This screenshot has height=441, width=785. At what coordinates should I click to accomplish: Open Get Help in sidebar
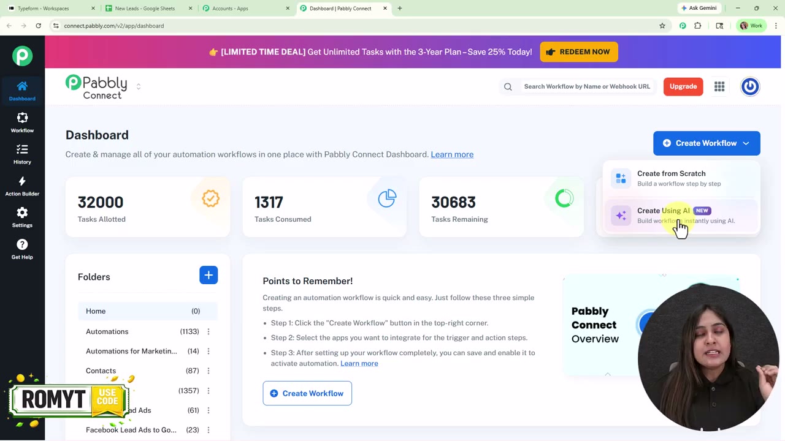click(22, 249)
